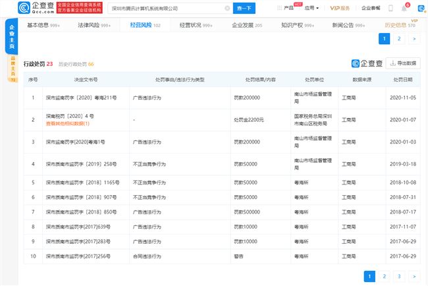428x286 pixels.
Task: Click the Qcc.com logo icon
Action: pos(24,8)
